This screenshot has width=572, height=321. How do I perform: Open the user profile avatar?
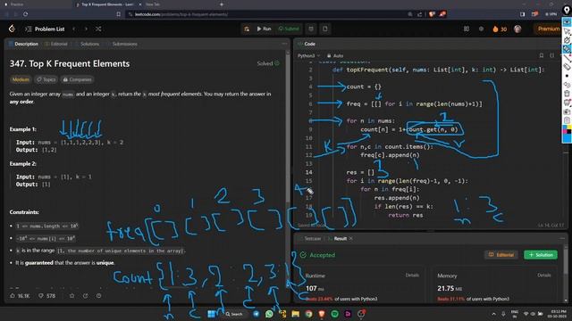click(x=517, y=29)
